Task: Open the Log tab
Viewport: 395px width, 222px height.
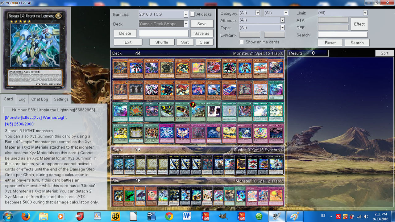Action: (x=22, y=99)
